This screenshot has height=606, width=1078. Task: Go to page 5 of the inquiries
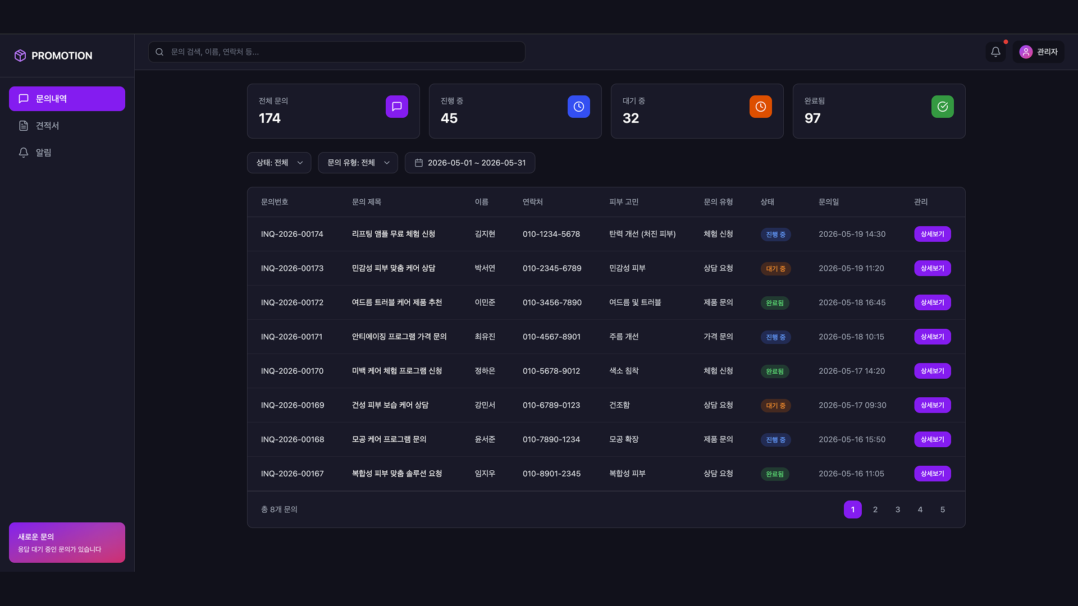[x=943, y=509]
